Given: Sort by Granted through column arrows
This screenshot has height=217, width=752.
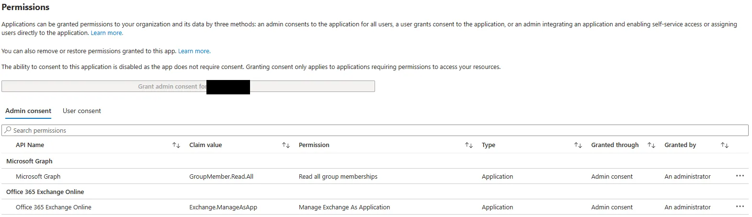Looking at the screenshot, I should (651, 145).
